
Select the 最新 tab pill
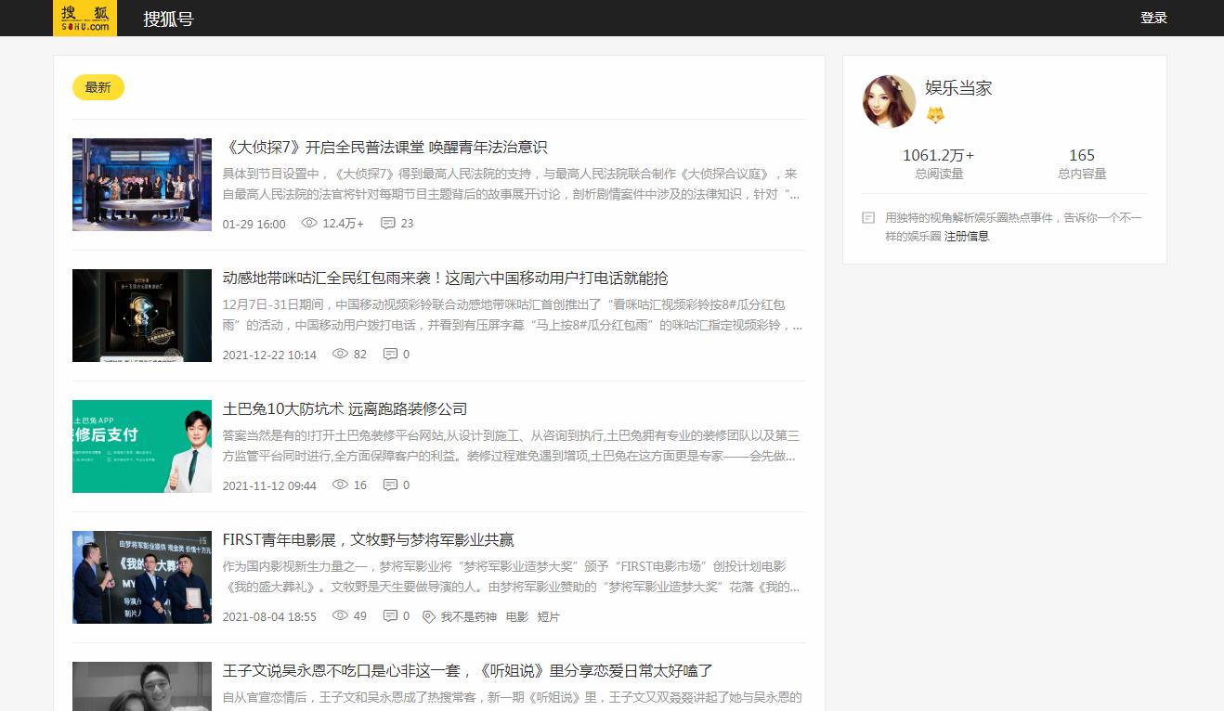point(98,87)
